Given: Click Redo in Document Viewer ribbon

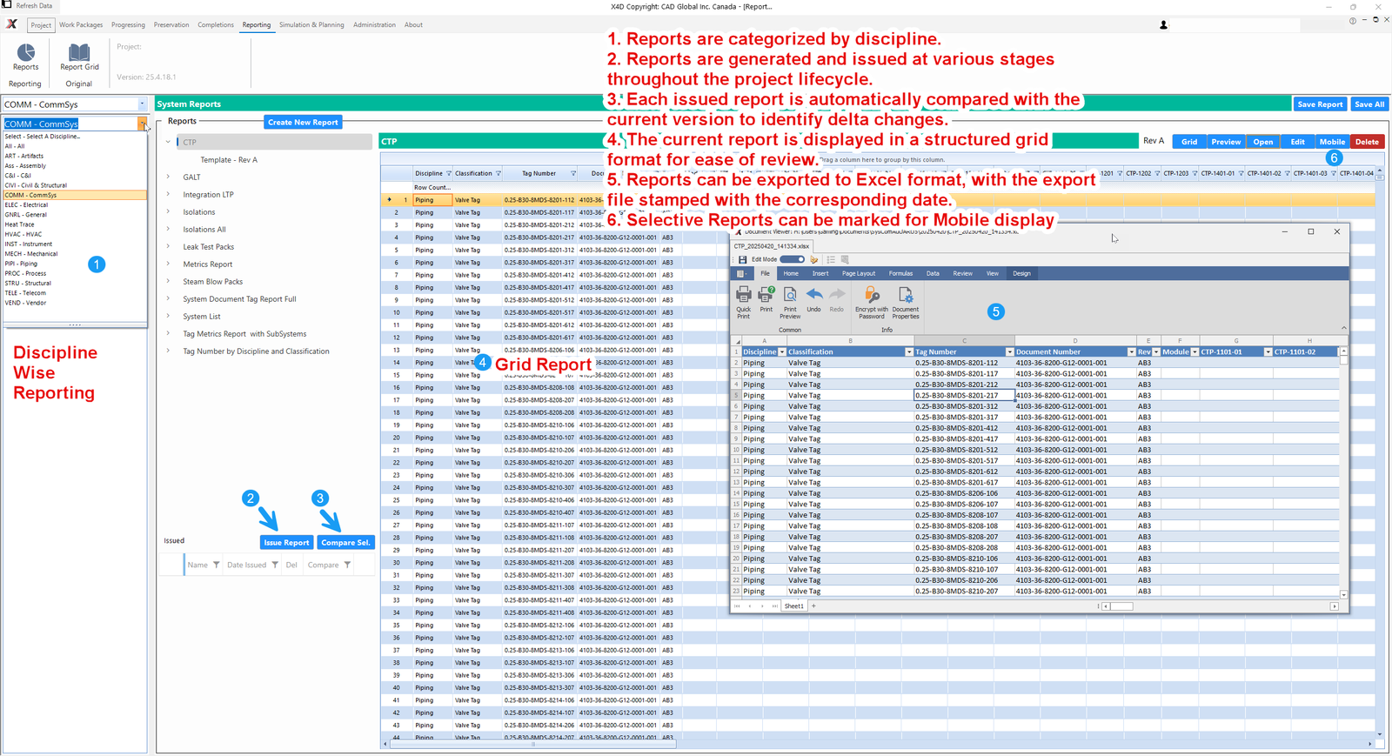Looking at the screenshot, I should coord(837,299).
